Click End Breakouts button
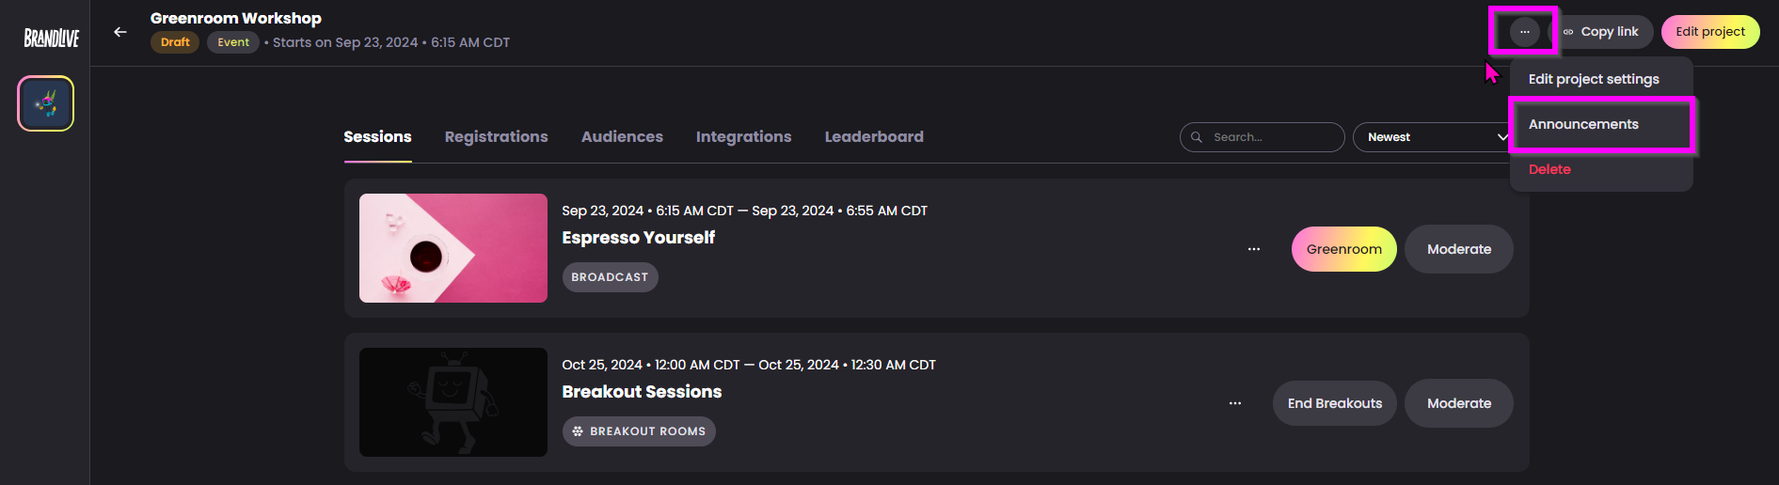The image size is (1779, 485). [1335, 403]
